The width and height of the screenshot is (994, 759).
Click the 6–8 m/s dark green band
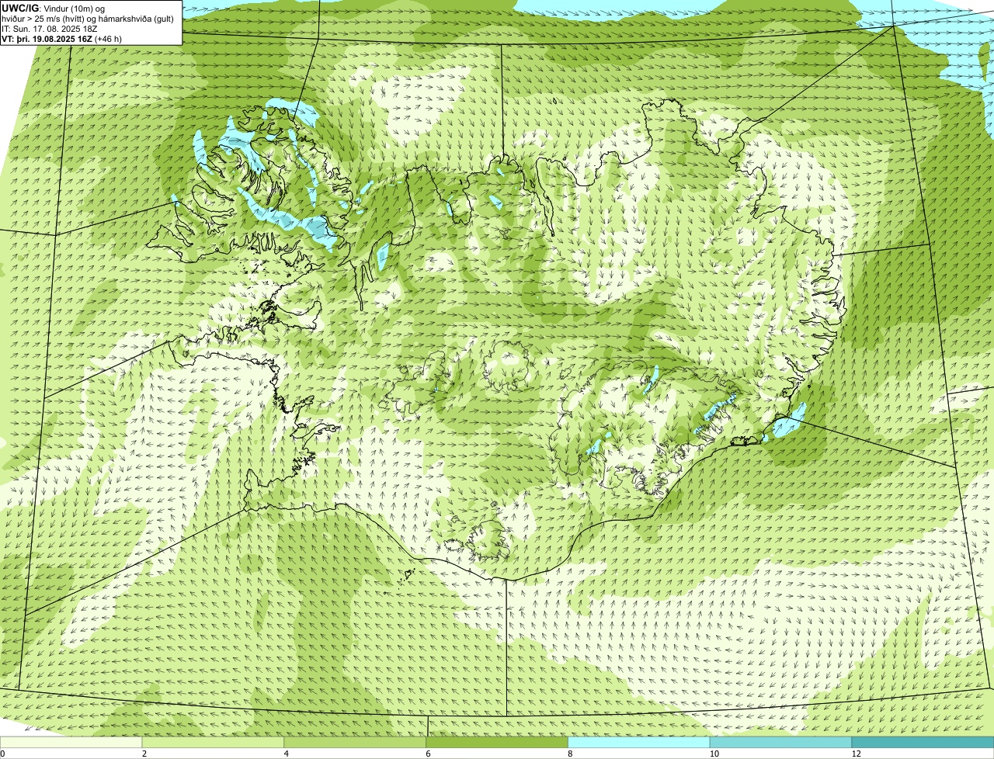498,743
